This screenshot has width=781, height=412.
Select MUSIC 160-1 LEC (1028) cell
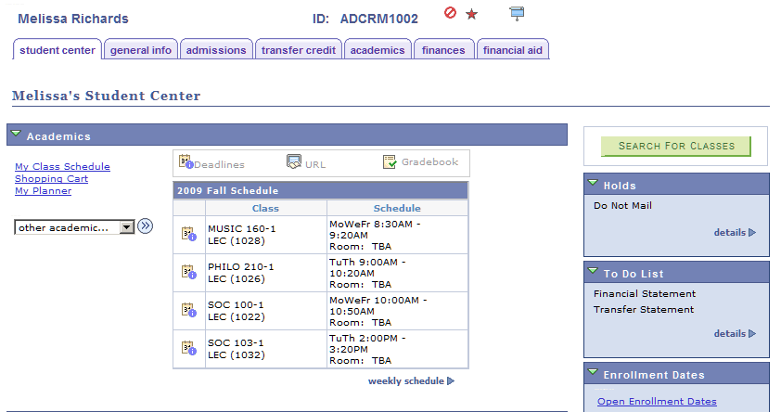tap(266, 235)
